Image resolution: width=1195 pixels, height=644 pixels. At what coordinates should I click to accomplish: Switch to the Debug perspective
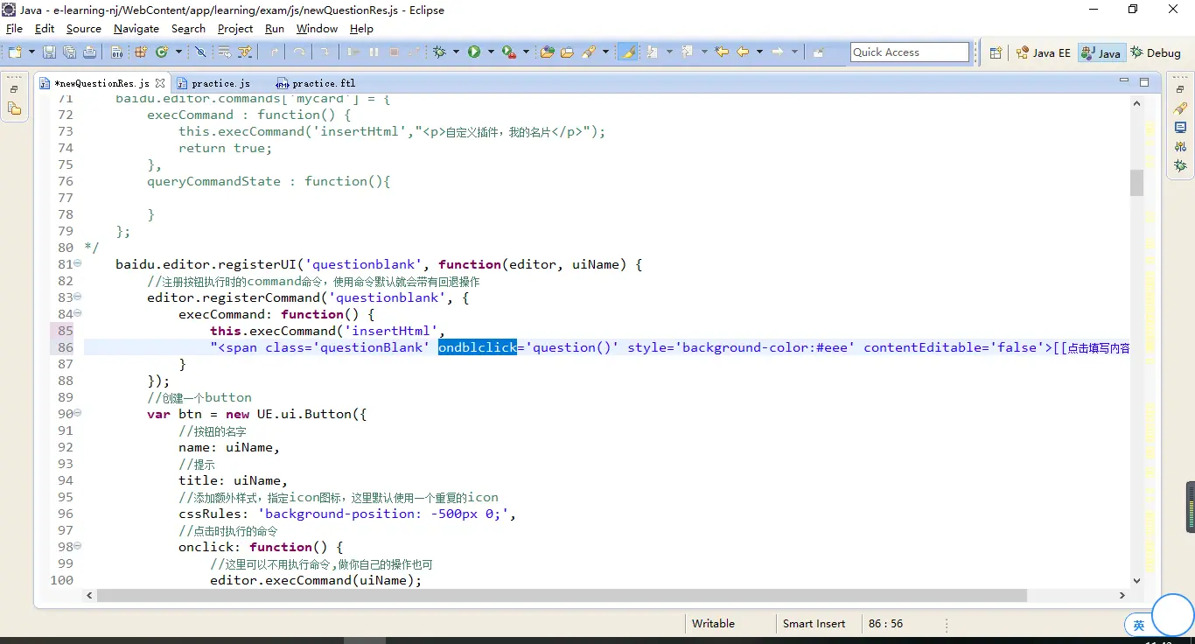1156,52
